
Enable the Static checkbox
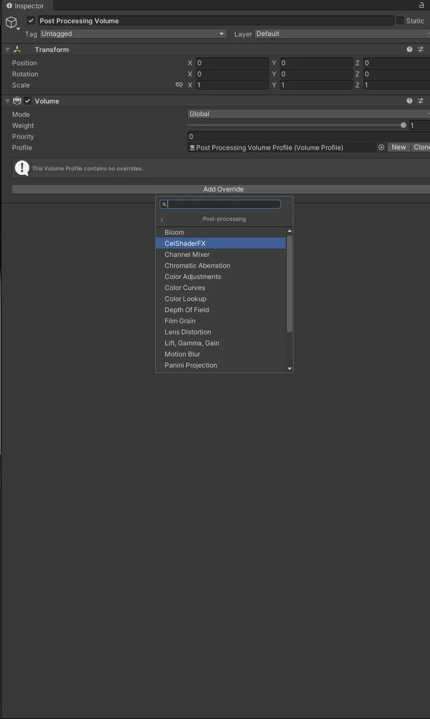coord(400,20)
